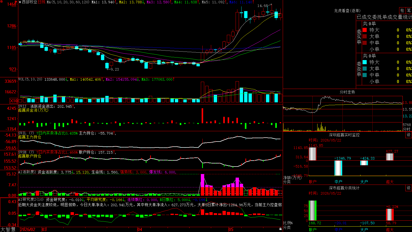412x232 pixels.
Task: Click the 深市超赢分类统计 panel title
Action: [x=344, y=188]
